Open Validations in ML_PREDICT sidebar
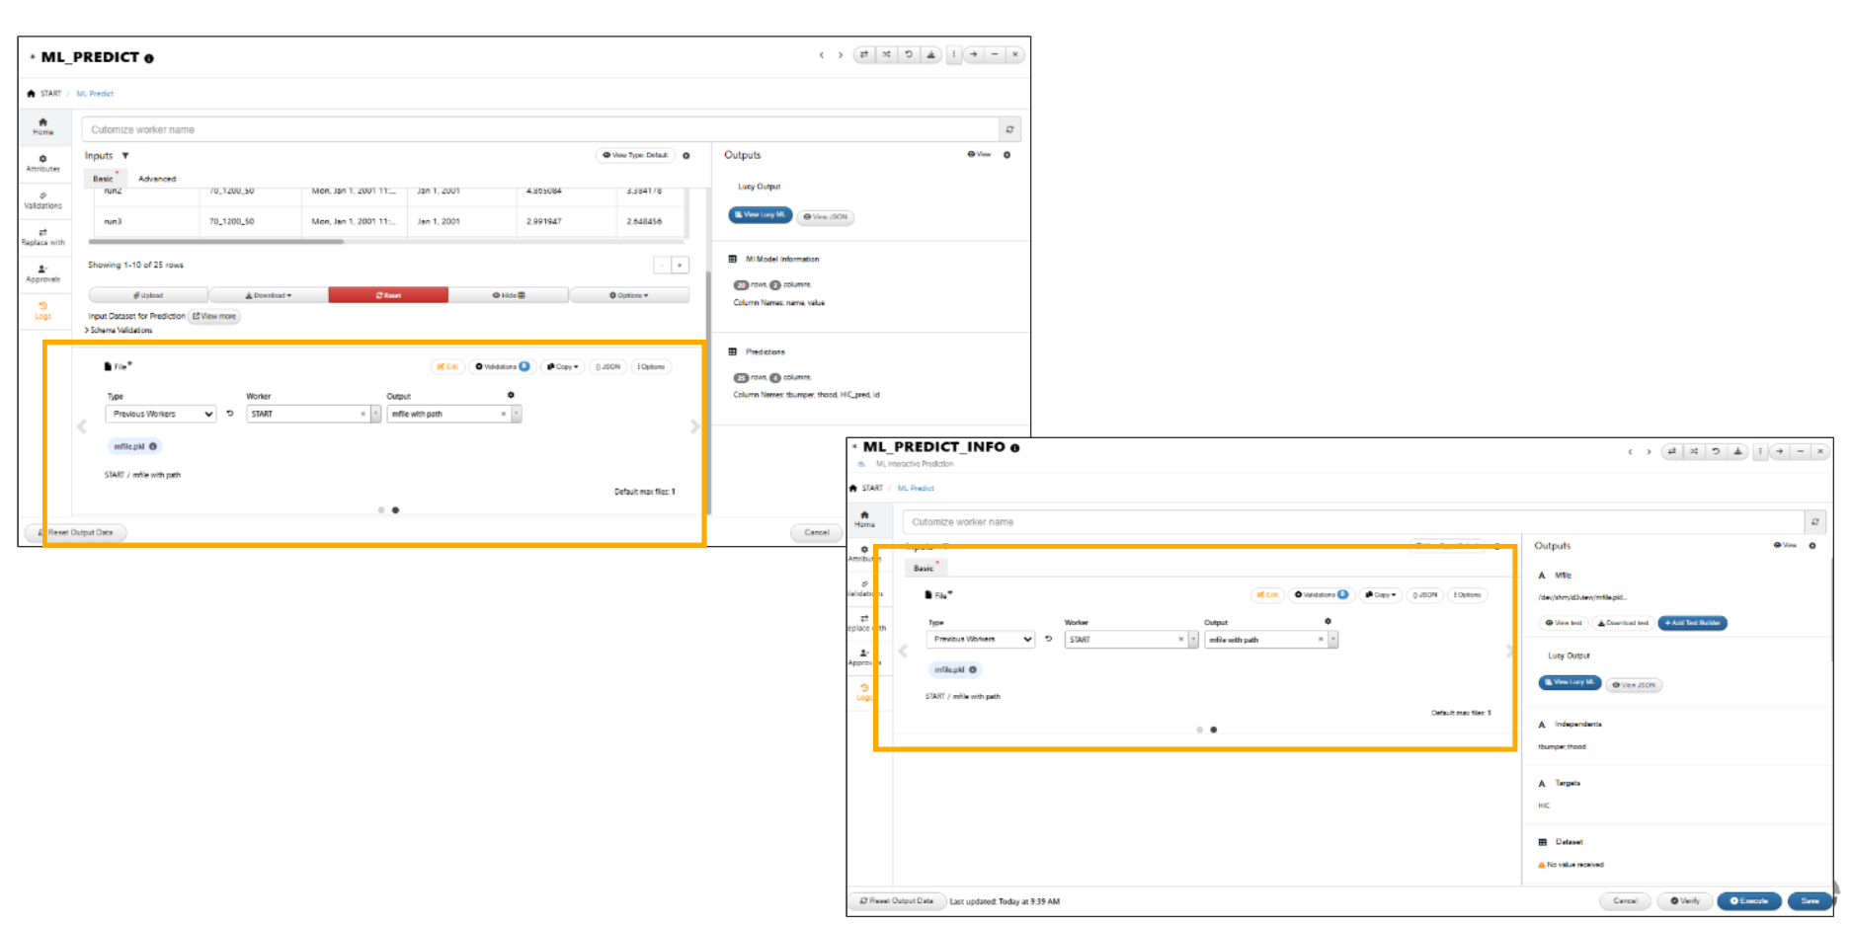This screenshot has height=926, width=1852. tap(42, 200)
